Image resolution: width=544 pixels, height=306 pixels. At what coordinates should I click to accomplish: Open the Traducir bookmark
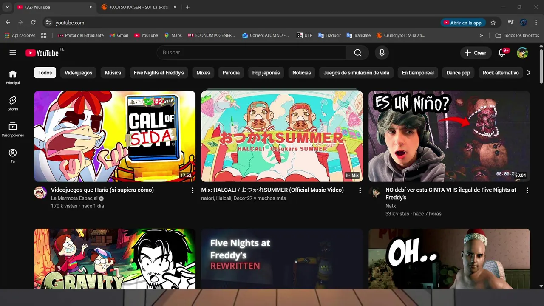329,35
